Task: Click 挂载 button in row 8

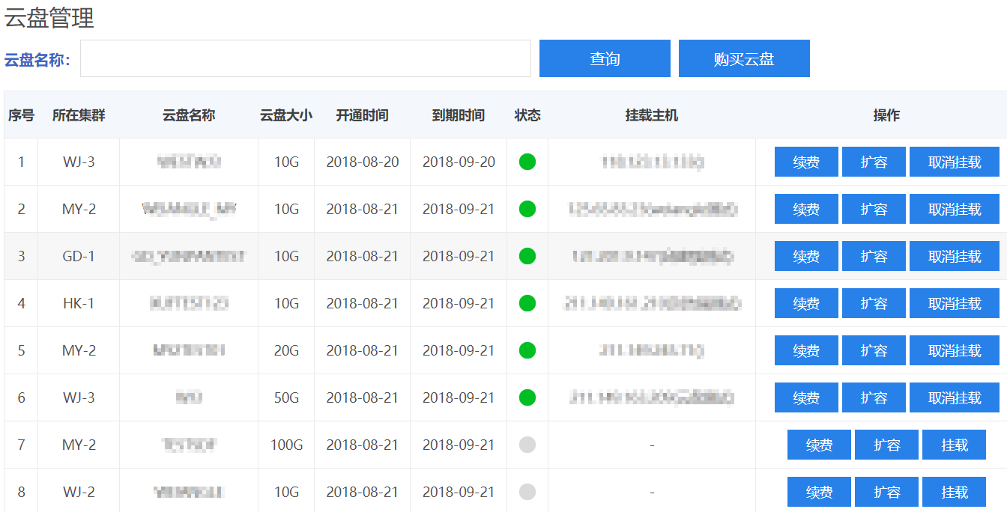Action: pos(955,492)
